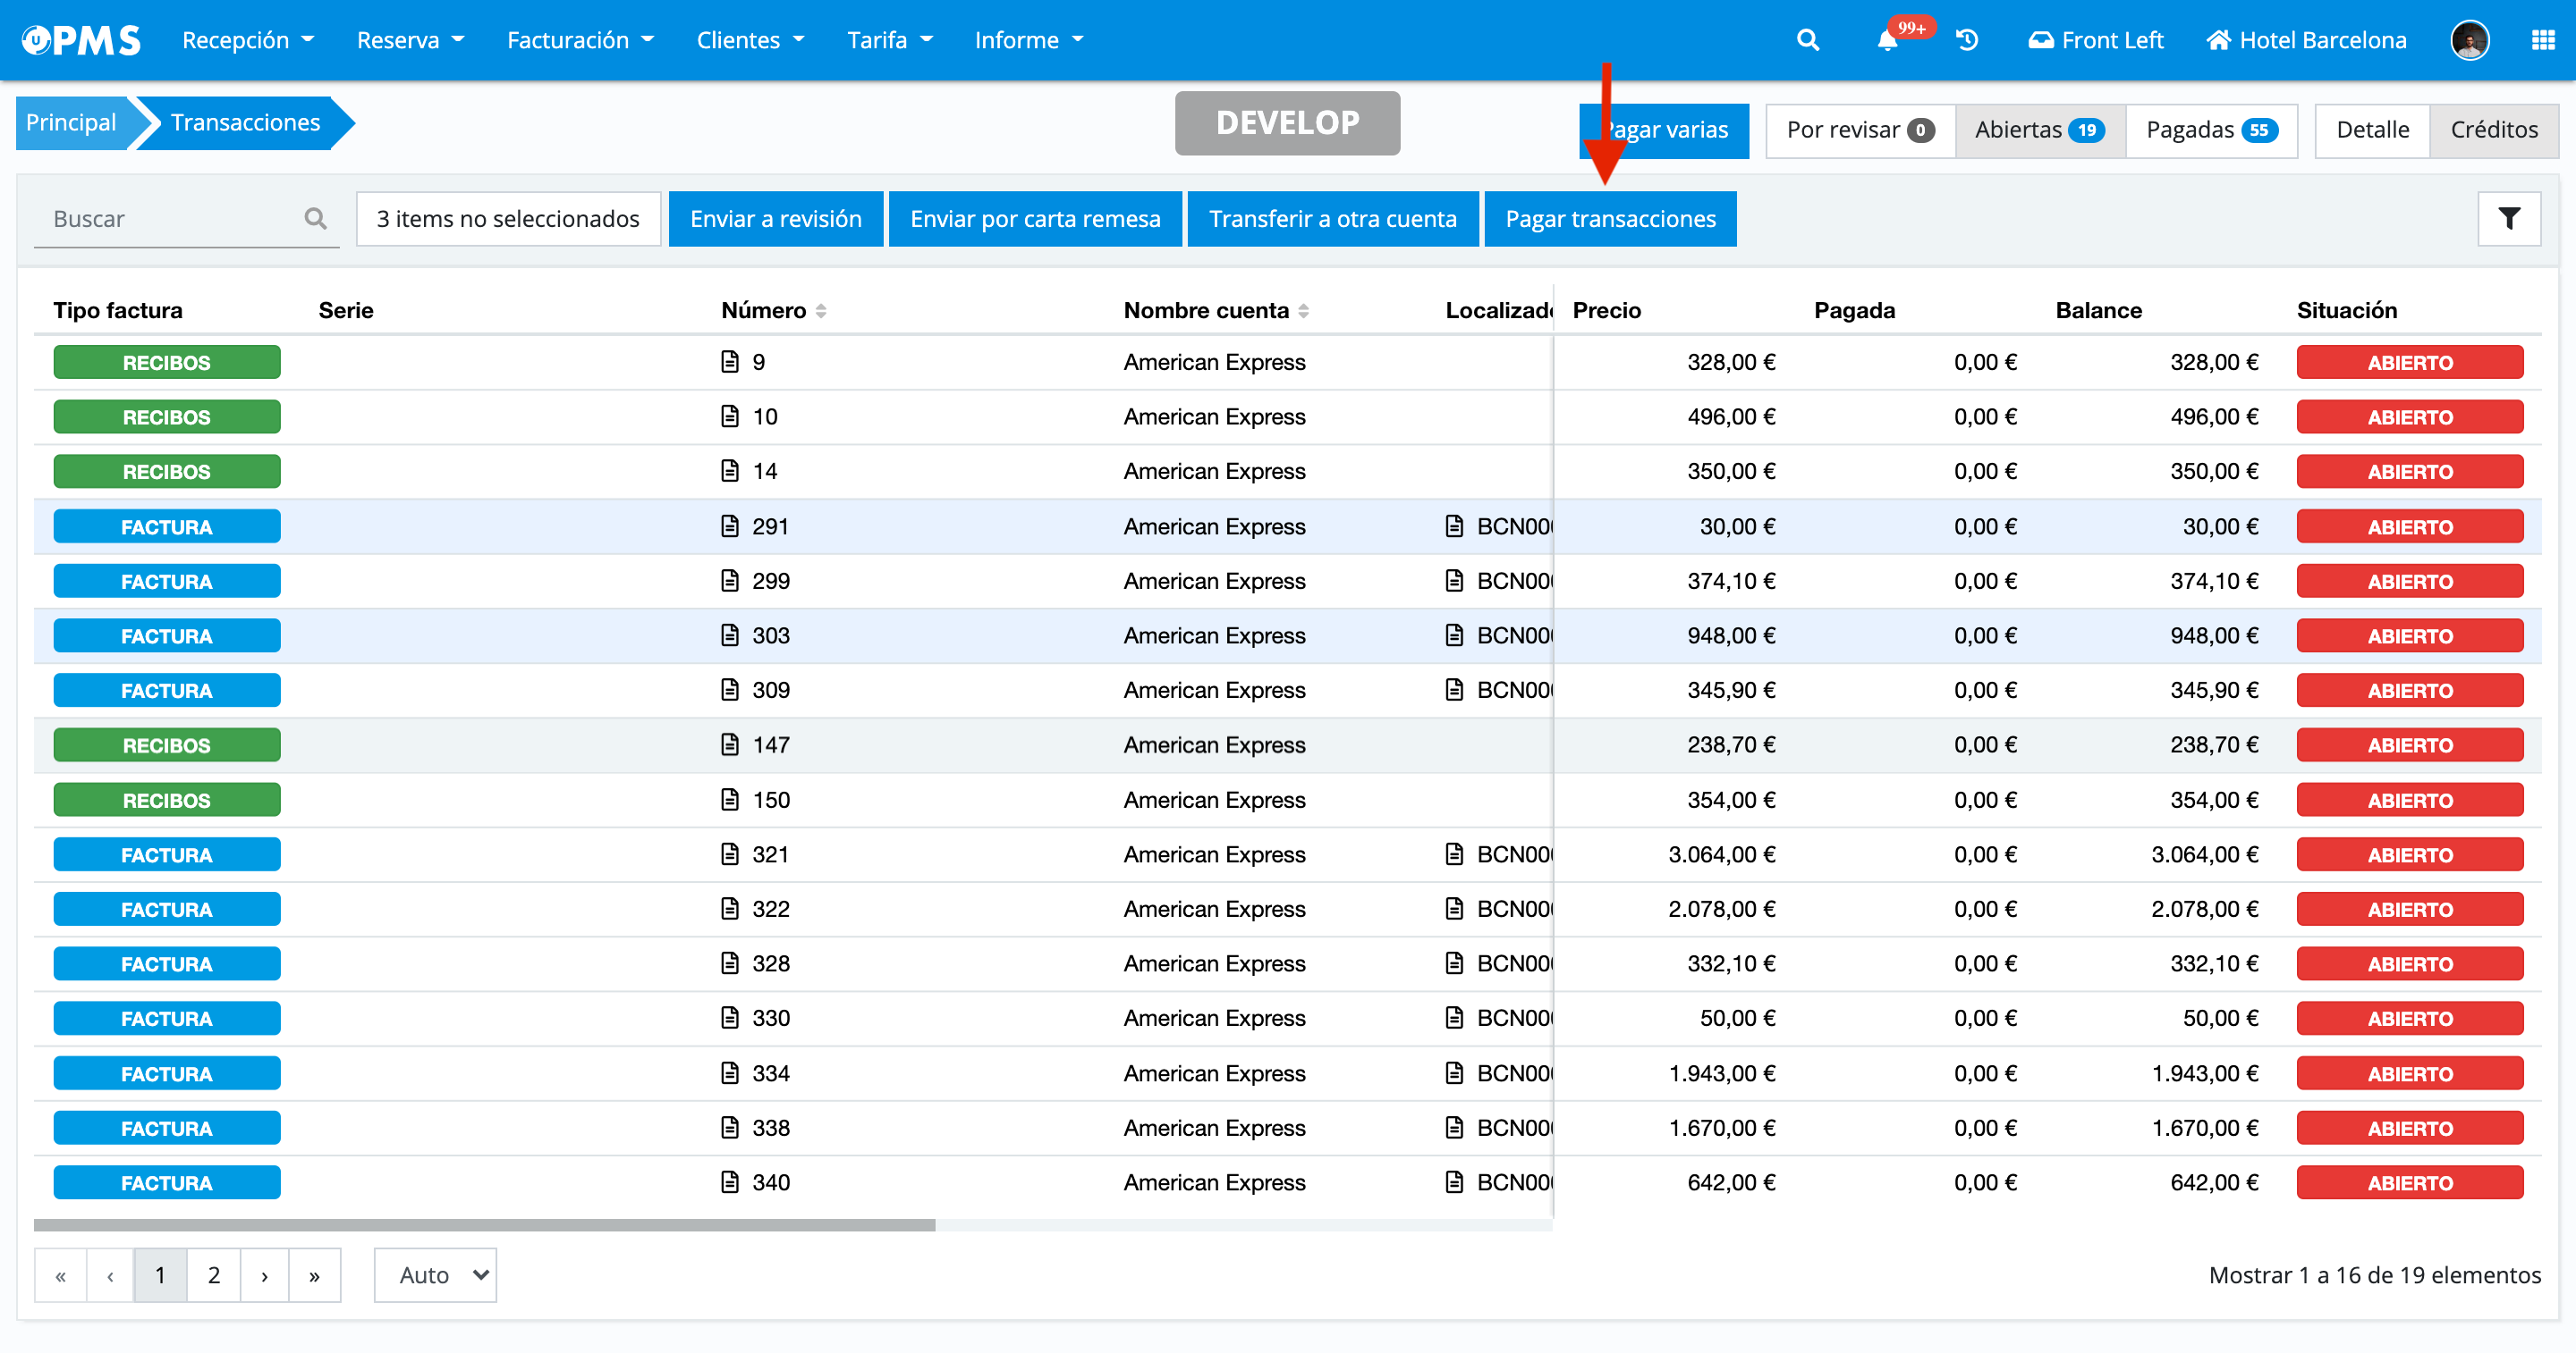Switch to Pagadas tab
The image size is (2576, 1353).
(x=2211, y=130)
